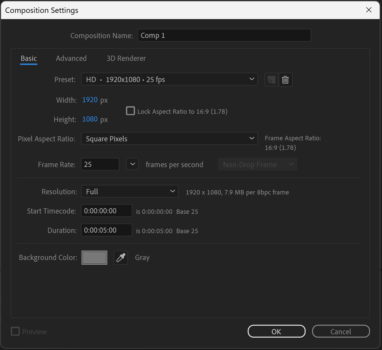Switch to the 3D Renderer tab

(x=126, y=58)
